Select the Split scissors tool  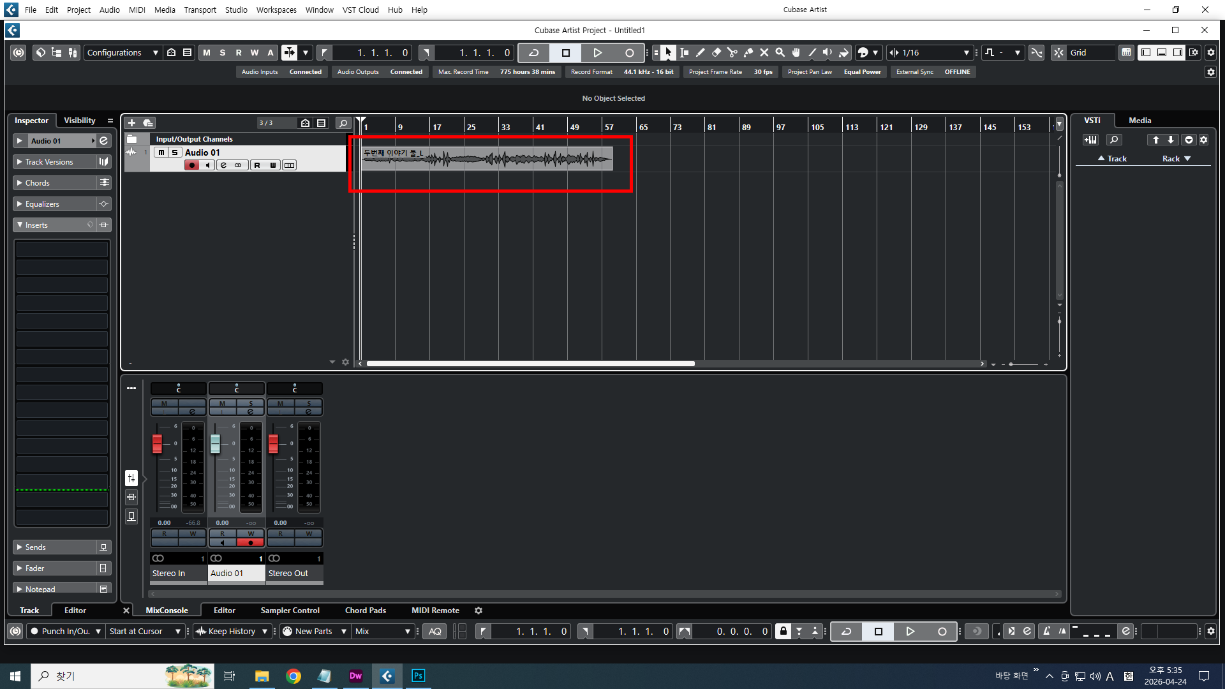pyautogui.click(x=732, y=53)
